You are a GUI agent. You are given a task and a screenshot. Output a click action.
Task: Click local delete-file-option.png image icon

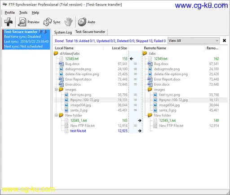(x=61, y=74)
